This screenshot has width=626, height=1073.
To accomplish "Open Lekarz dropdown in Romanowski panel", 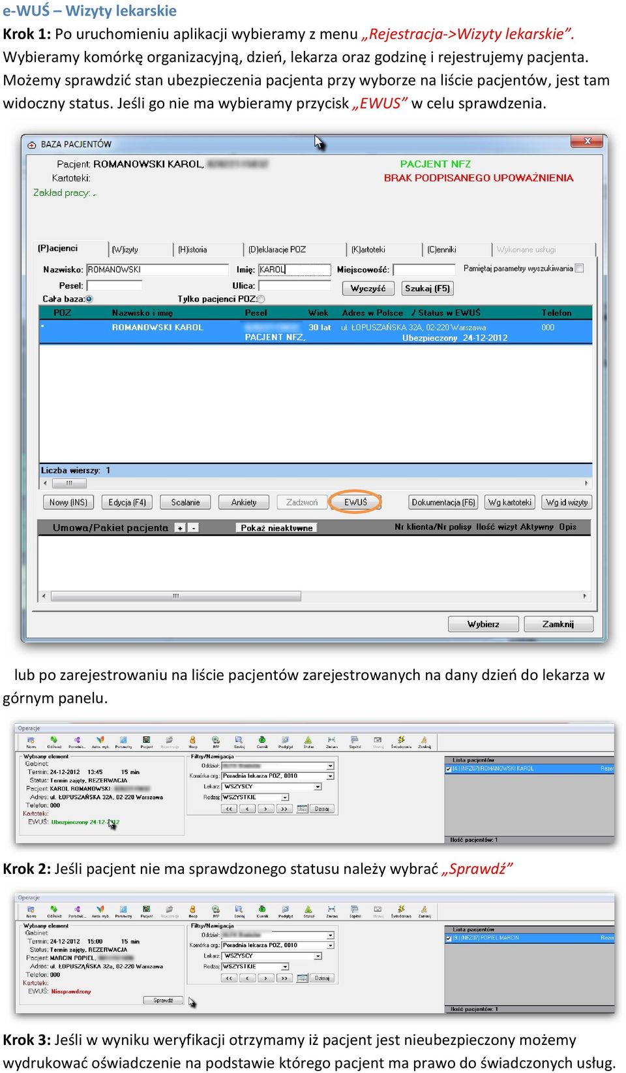I will [318, 786].
